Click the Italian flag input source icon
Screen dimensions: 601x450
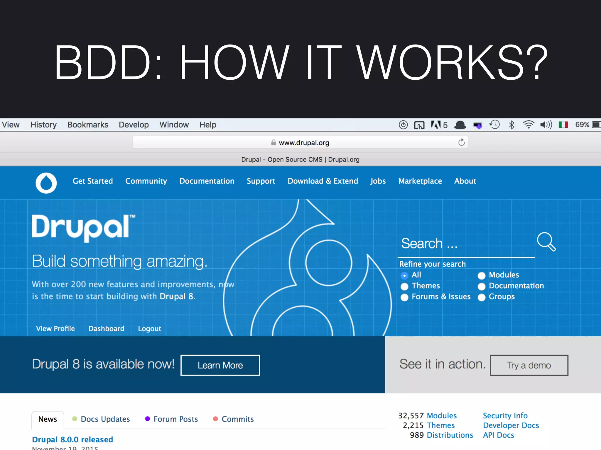[x=563, y=125]
